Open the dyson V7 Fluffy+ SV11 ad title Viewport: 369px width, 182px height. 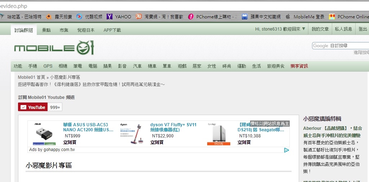pos(173,127)
